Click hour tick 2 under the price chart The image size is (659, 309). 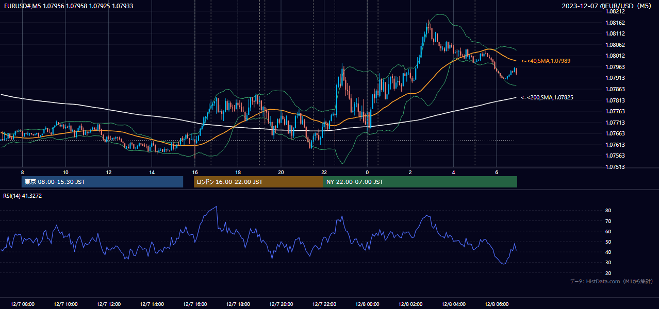click(410, 172)
